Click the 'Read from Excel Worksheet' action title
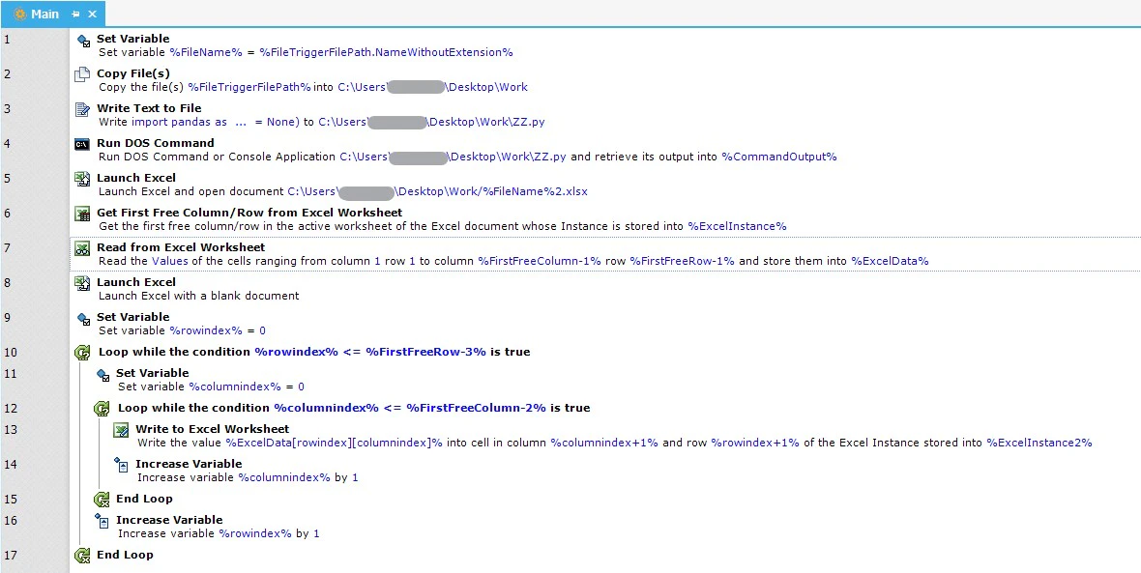 click(x=181, y=248)
